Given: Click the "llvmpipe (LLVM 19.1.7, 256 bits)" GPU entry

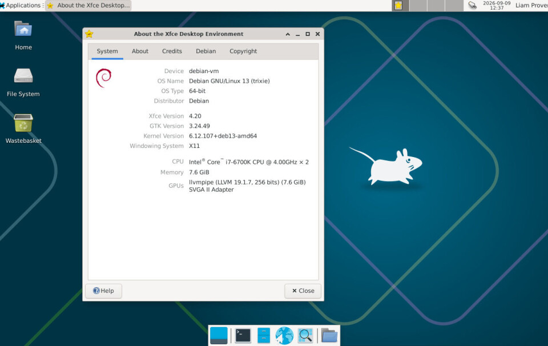Looking at the screenshot, I should [247, 182].
